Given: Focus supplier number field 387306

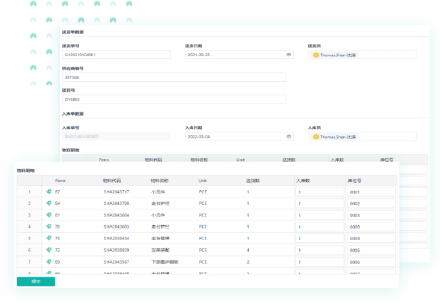Looking at the screenshot, I should [174, 77].
